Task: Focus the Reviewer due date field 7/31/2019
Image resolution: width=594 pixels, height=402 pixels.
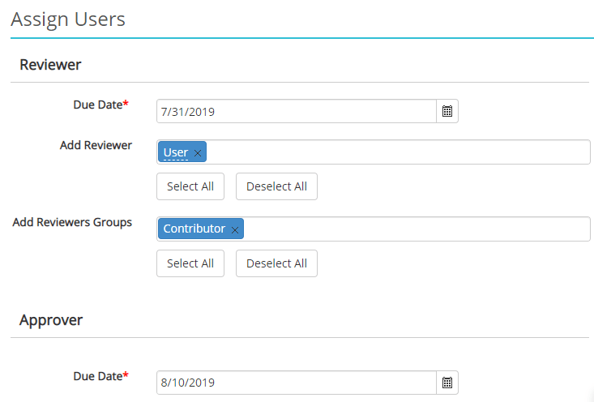Action: click(297, 111)
